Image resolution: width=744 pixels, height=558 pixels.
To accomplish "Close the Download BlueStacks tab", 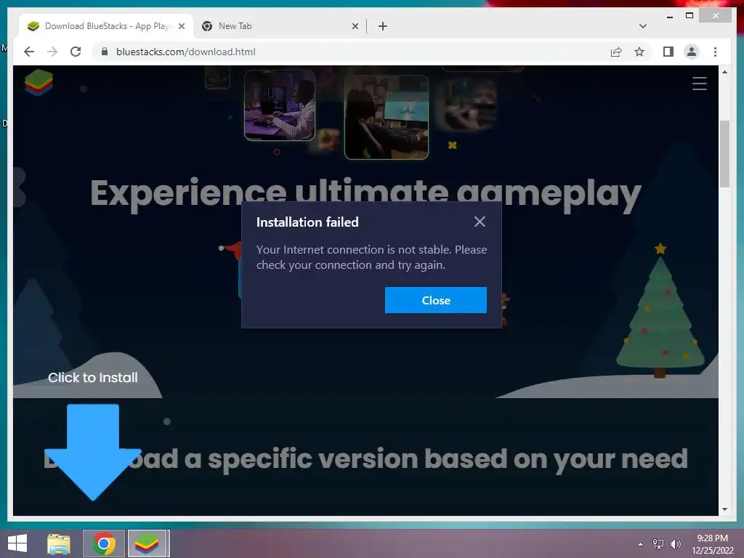I will tap(181, 26).
